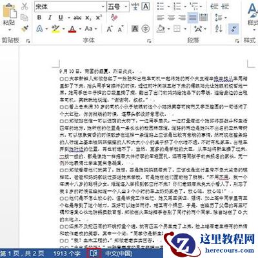Toggle Underline formatting
Image resolution: width=258 pixels, height=258 pixels.
[61, 17]
